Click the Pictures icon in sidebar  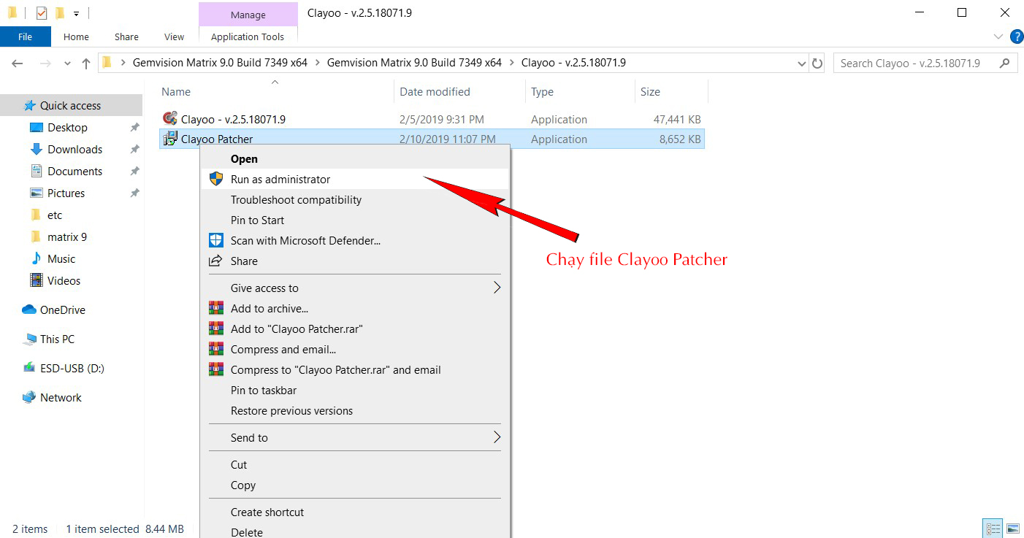click(x=37, y=193)
